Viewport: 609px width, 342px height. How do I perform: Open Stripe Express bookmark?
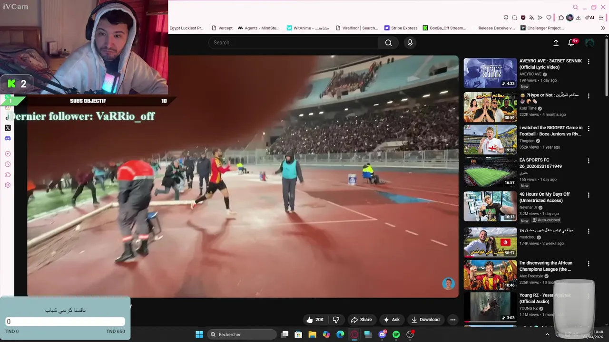[401, 28]
